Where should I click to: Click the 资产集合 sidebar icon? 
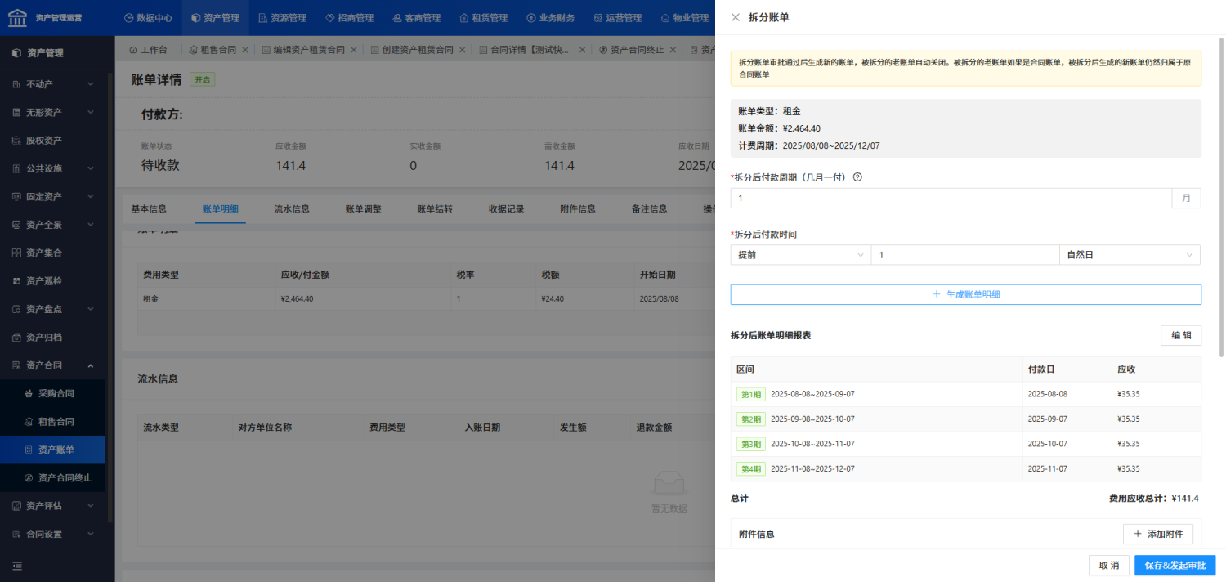(16, 253)
